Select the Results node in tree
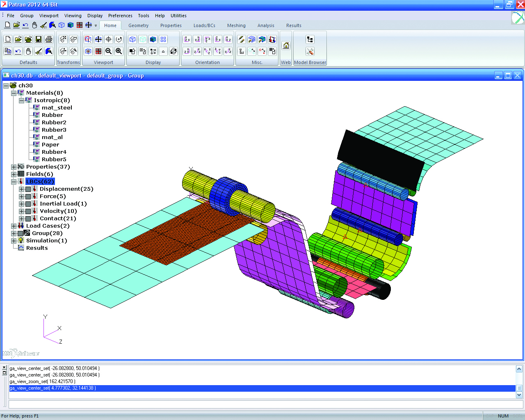This screenshot has height=420, width=525. pos(37,248)
